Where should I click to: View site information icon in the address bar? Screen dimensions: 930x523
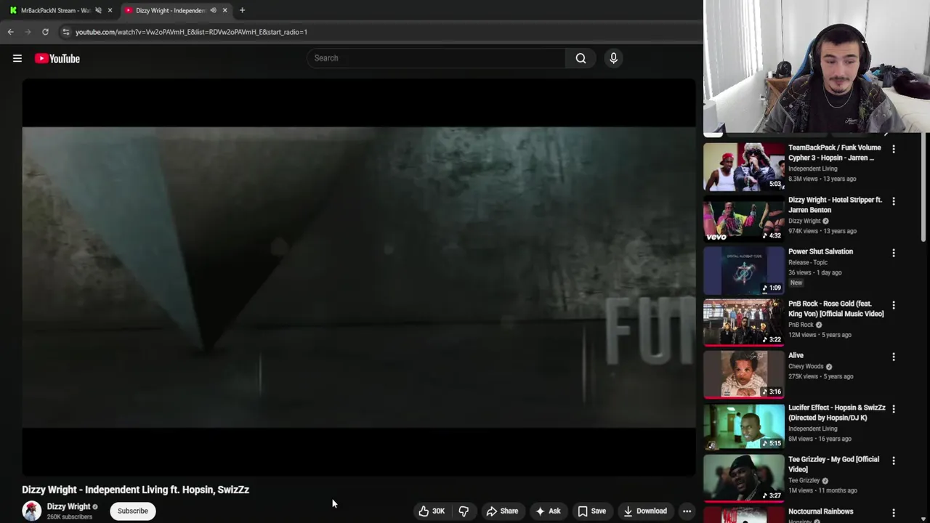click(x=66, y=32)
